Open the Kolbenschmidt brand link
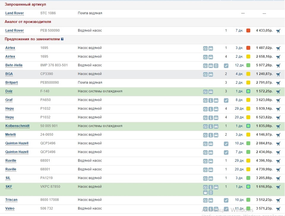Screen dimensions: 285x216 pos(17,126)
